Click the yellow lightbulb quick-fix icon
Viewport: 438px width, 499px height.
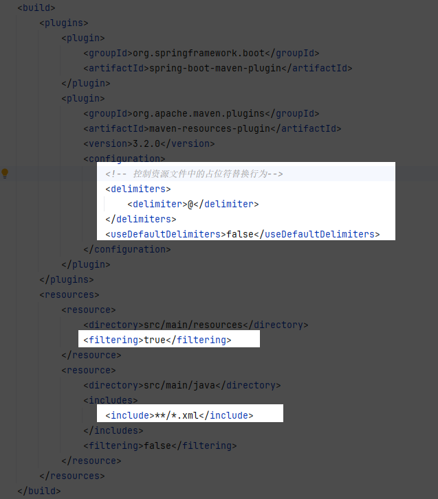click(5, 174)
